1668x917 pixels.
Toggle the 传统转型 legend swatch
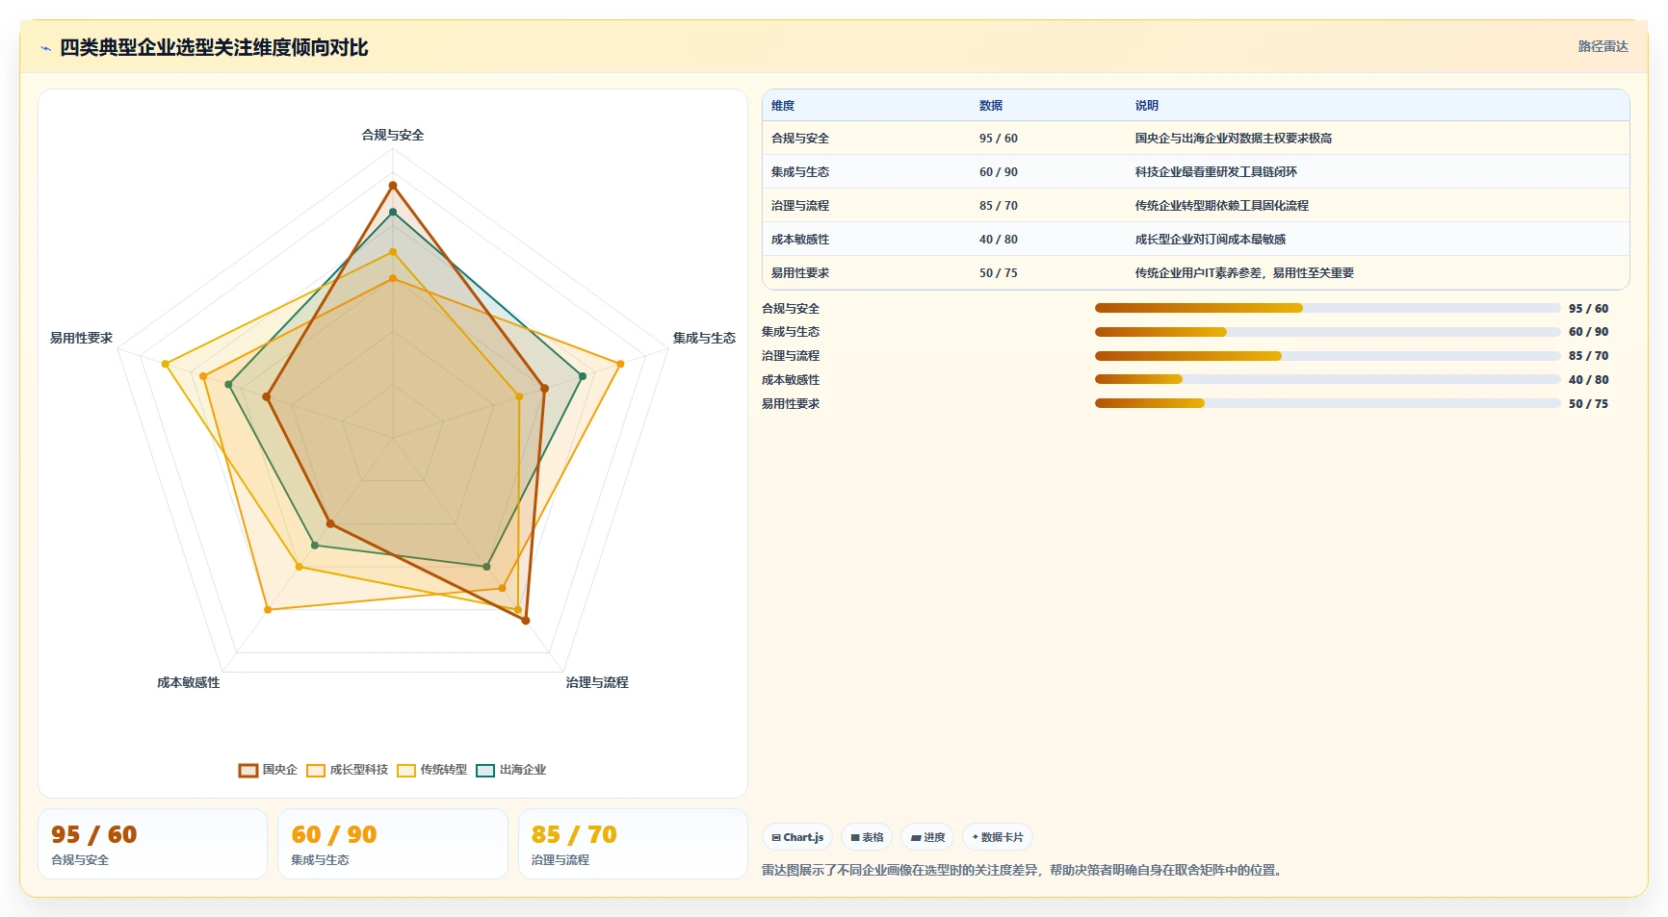(406, 770)
